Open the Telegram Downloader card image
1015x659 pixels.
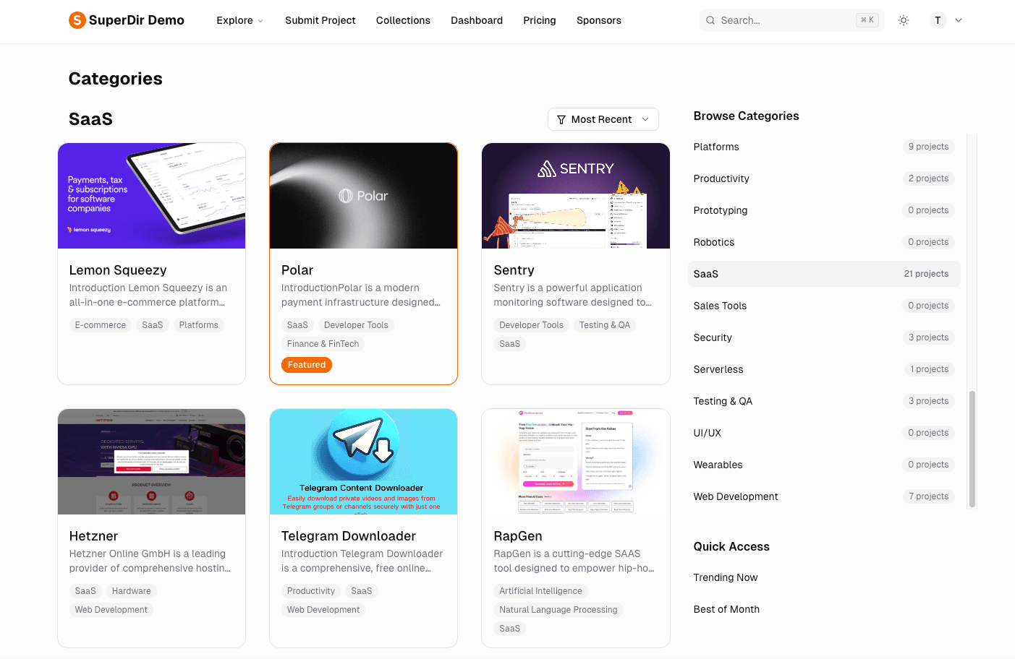pos(363,462)
